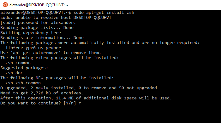221x123 pixels.
Task: Click the 'unable to resolve host' error line
Action: pyautogui.click(x=56, y=18)
